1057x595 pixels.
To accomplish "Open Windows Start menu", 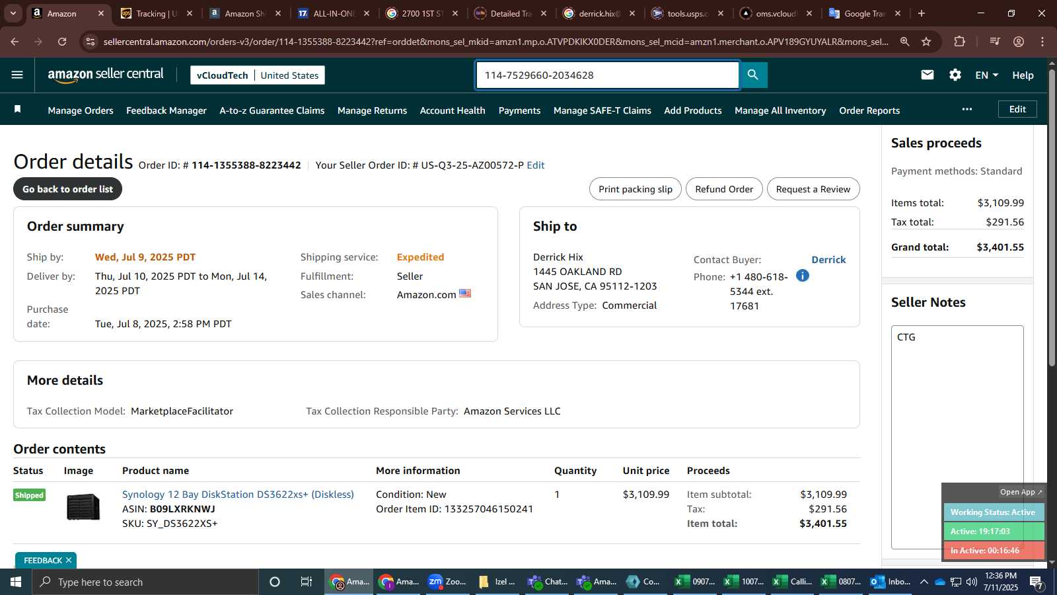I will click(x=16, y=582).
